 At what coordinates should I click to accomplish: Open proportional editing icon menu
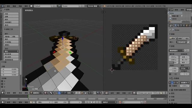[90, 93]
